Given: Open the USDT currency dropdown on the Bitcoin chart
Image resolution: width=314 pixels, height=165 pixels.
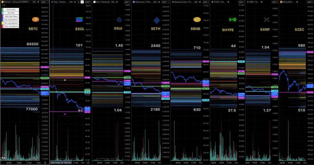Looking at the screenshot, I should [45, 2].
